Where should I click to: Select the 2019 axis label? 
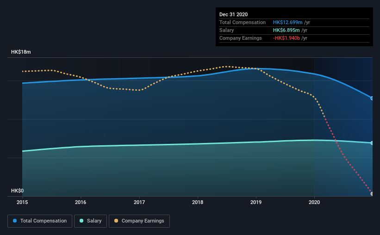pos(256,202)
